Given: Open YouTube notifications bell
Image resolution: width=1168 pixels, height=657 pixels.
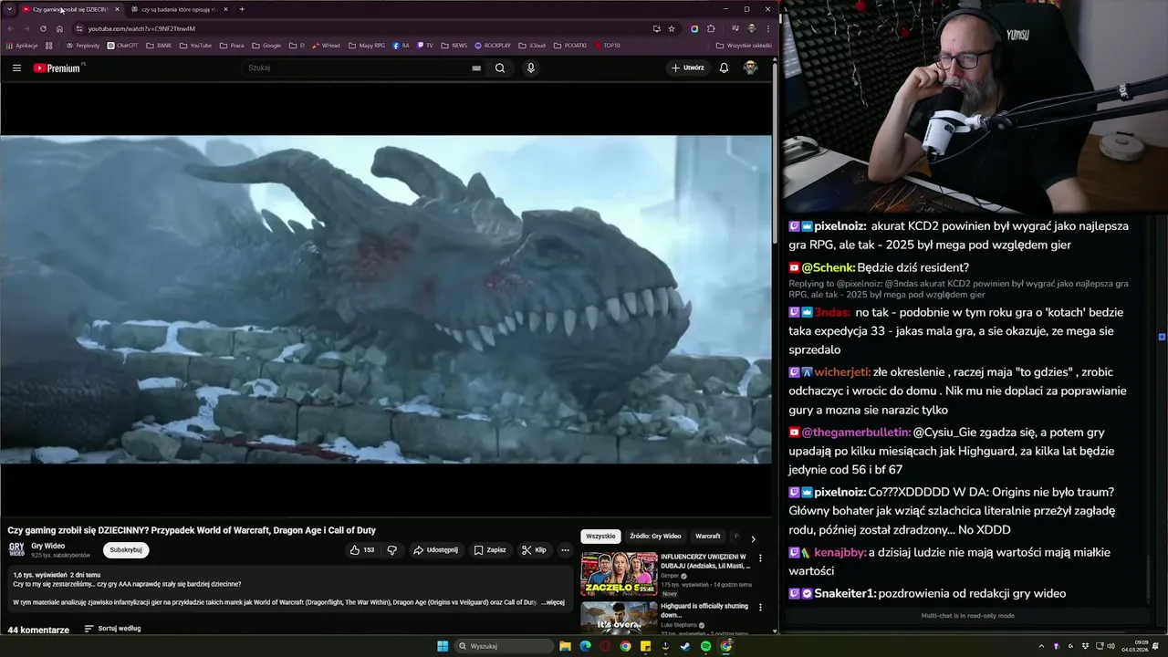Looking at the screenshot, I should click(x=724, y=68).
